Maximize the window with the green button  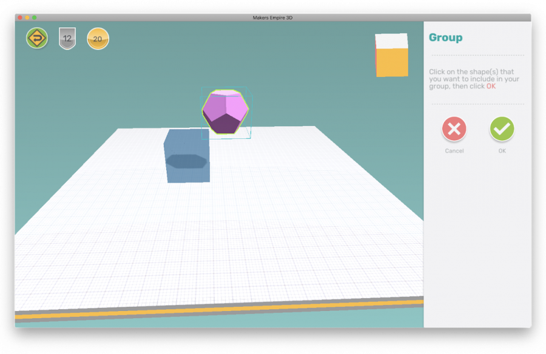(x=35, y=17)
